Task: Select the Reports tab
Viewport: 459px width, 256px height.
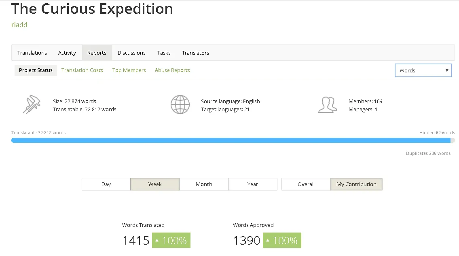Action: [x=97, y=53]
